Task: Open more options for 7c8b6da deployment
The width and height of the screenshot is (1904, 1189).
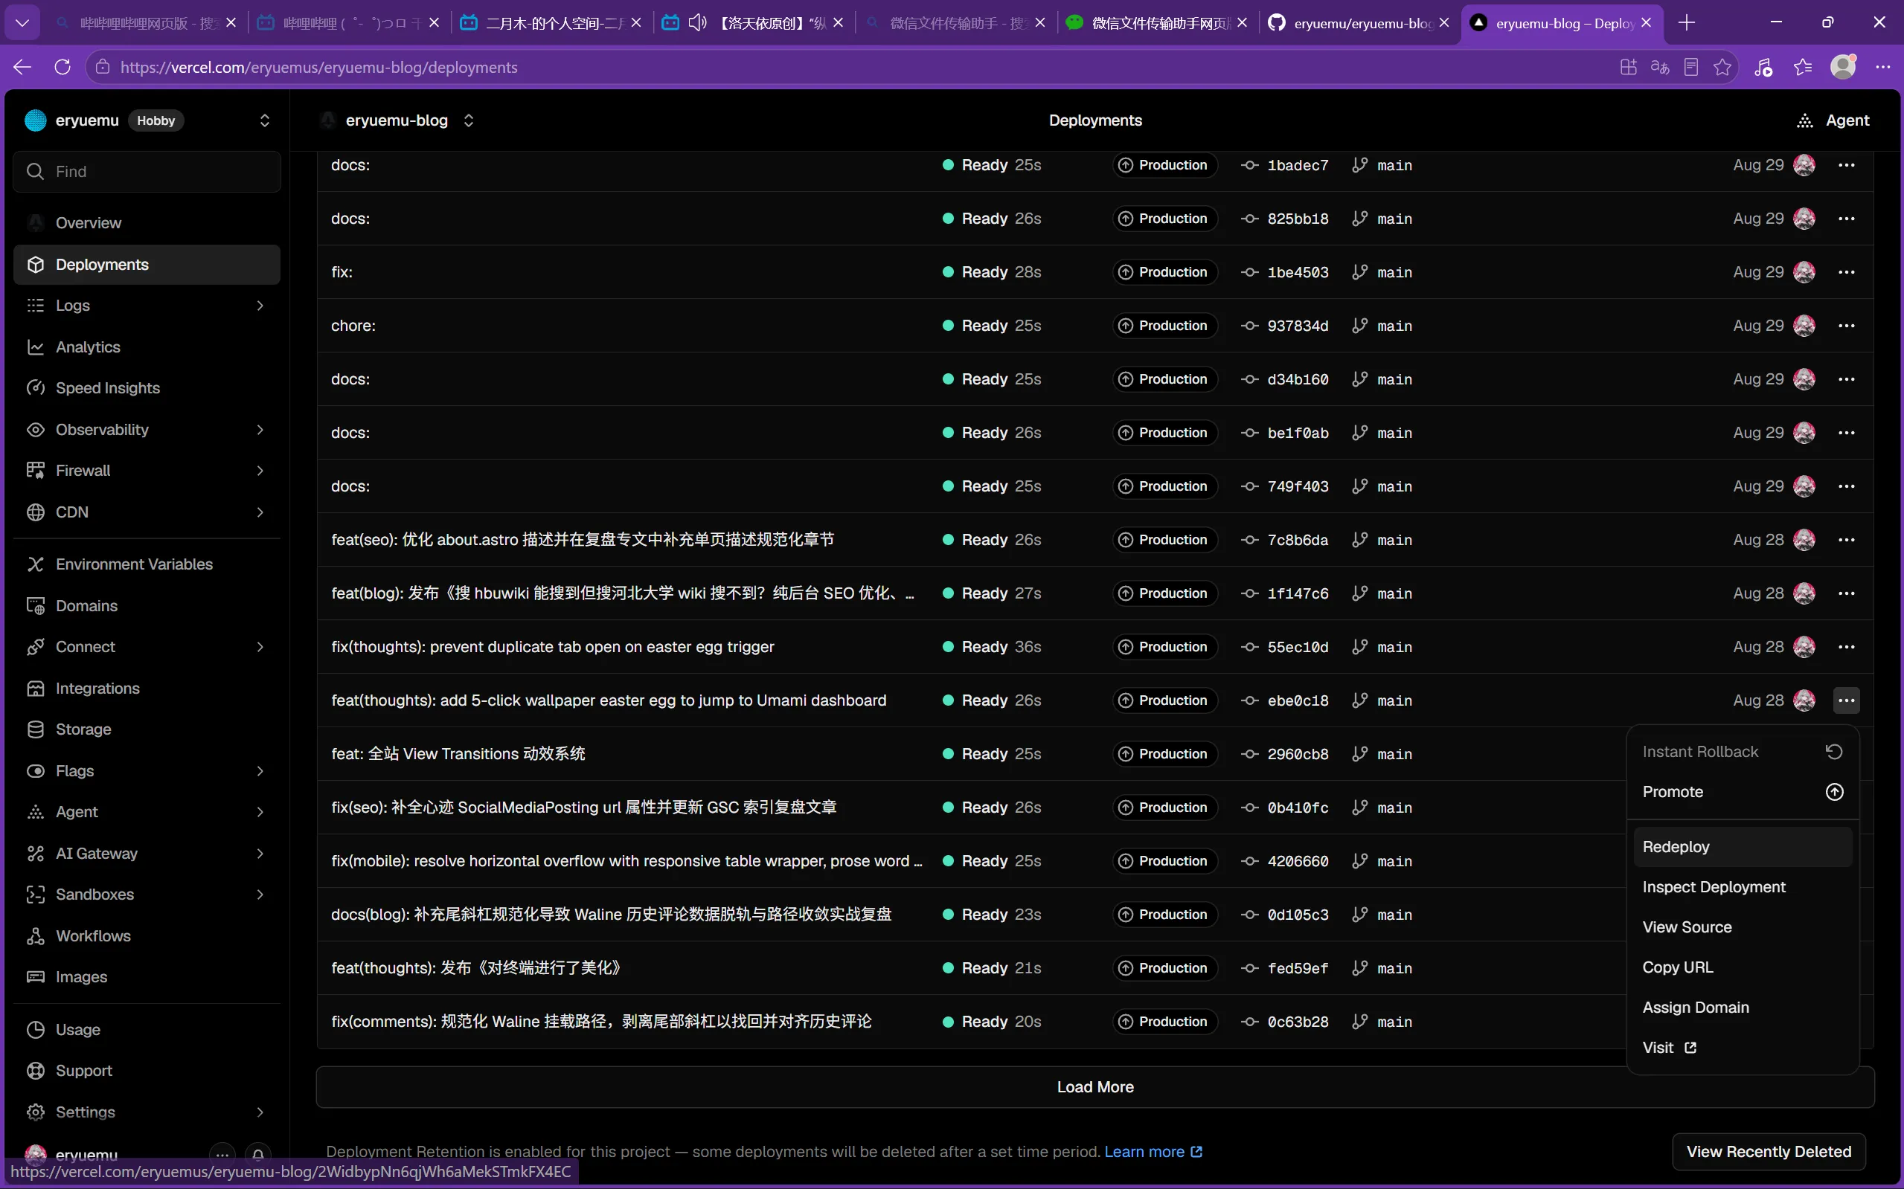Action: pos(1846,539)
